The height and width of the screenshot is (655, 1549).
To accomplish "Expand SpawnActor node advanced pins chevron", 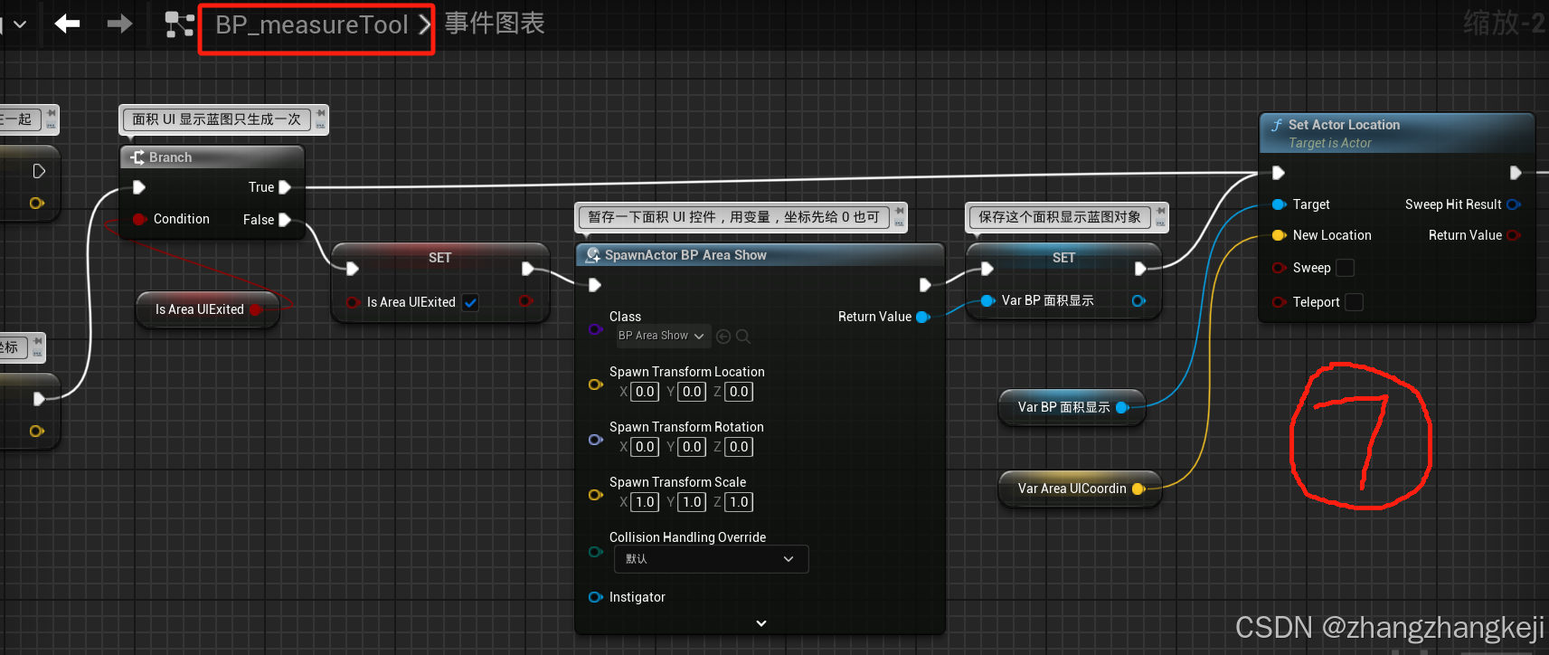I will point(761,623).
